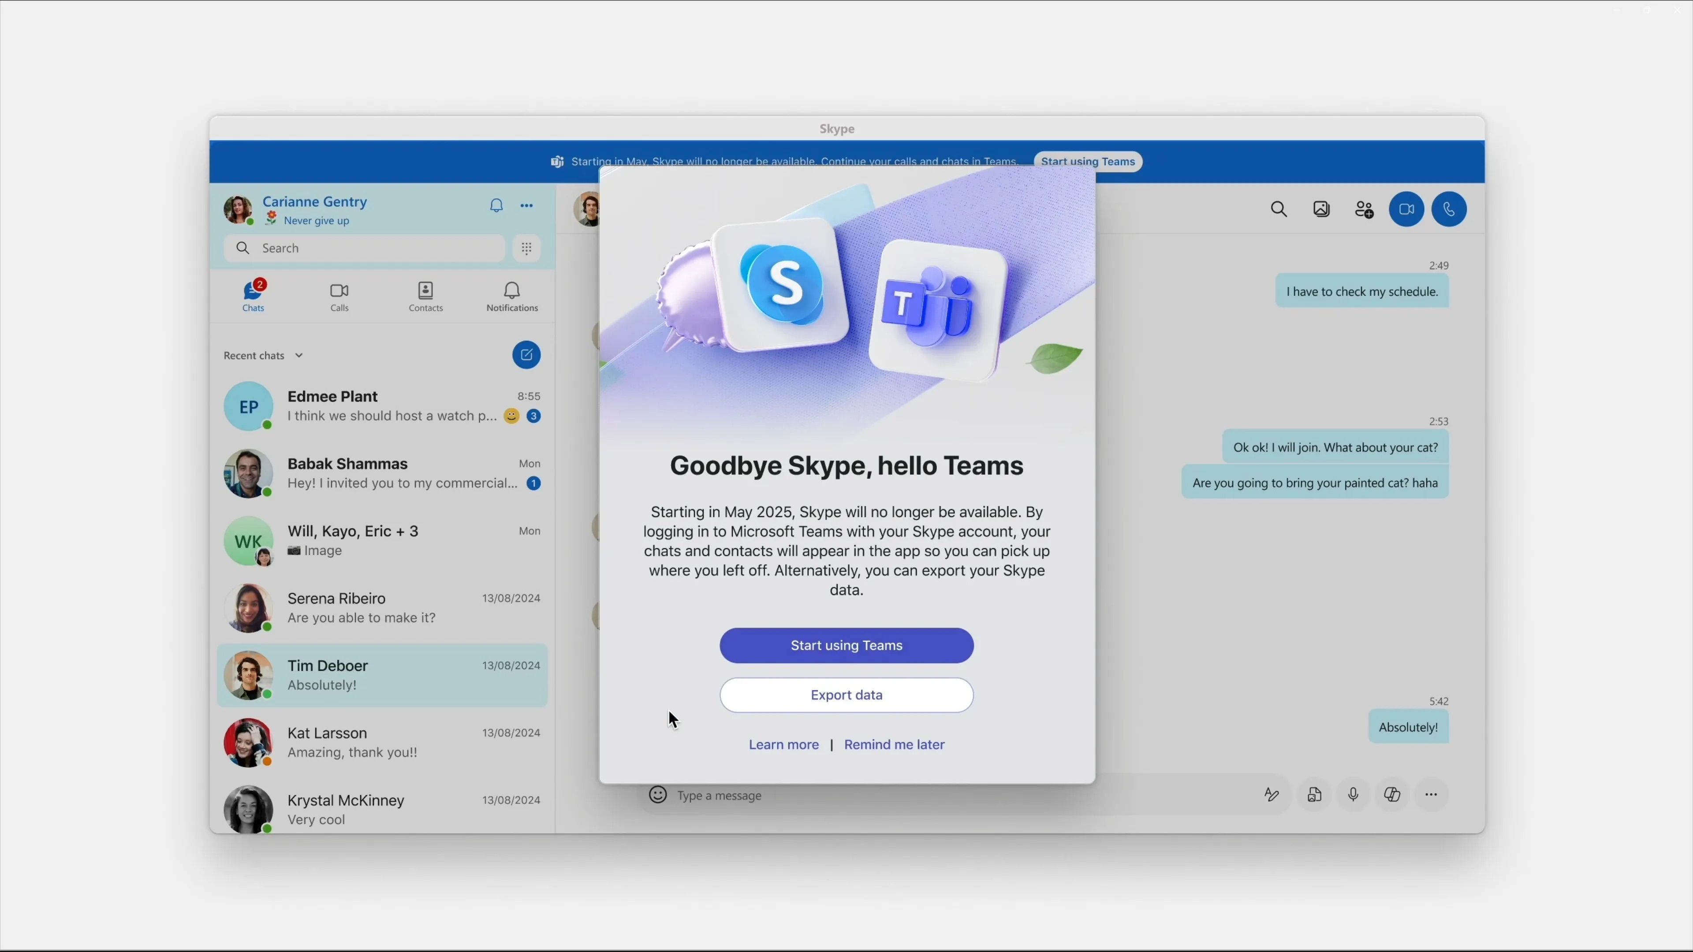This screenshot has height=952, width=1693.
Task: Click the new chat compose icon
Action: pos(526,355)
